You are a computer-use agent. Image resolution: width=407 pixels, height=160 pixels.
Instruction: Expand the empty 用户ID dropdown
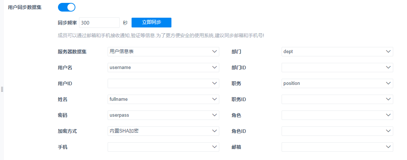tap(163, 83)
